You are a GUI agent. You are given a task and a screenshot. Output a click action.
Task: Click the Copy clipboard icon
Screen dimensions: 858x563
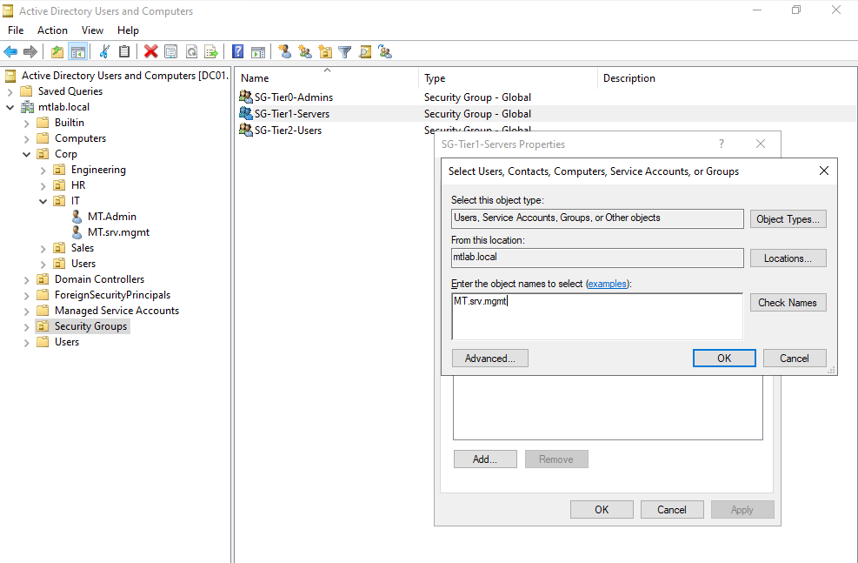click(124, 52)
